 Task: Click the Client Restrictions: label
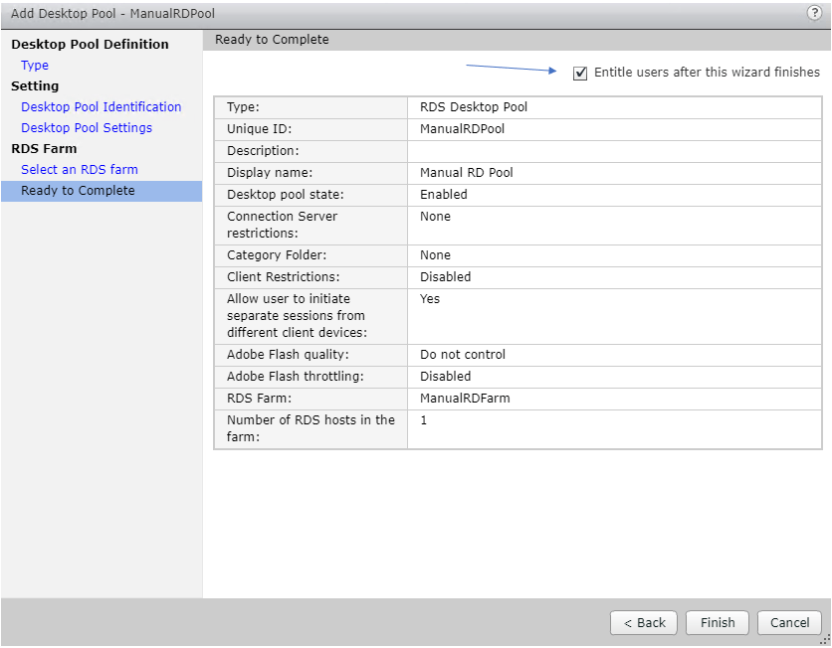pyautogui.click(x=284, y=277)
